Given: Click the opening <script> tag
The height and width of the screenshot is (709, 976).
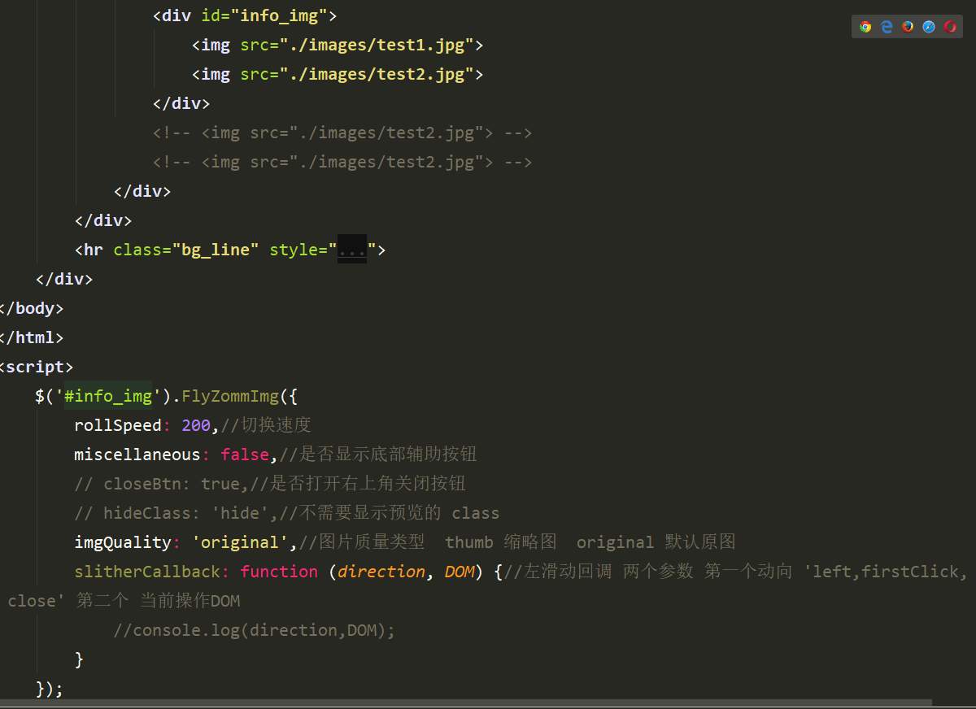Looking at the screenshot, I should [x=36, y=367].
